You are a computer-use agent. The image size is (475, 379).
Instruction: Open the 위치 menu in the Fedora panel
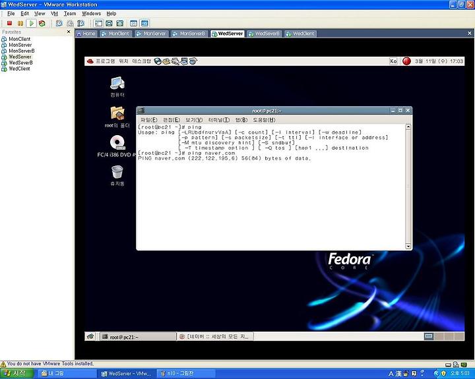click(123, 61)
